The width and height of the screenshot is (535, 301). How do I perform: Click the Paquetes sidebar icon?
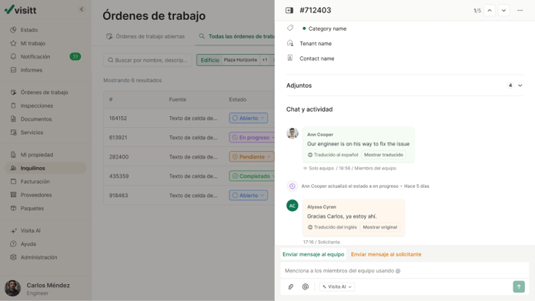13,208
